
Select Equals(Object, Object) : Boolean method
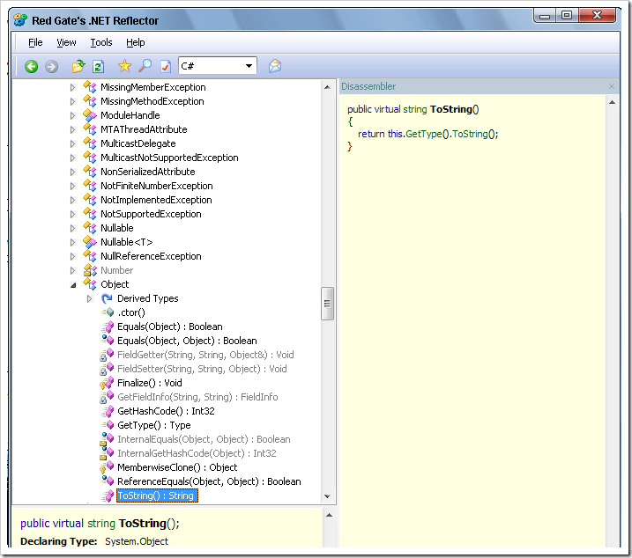coord(187,341)
